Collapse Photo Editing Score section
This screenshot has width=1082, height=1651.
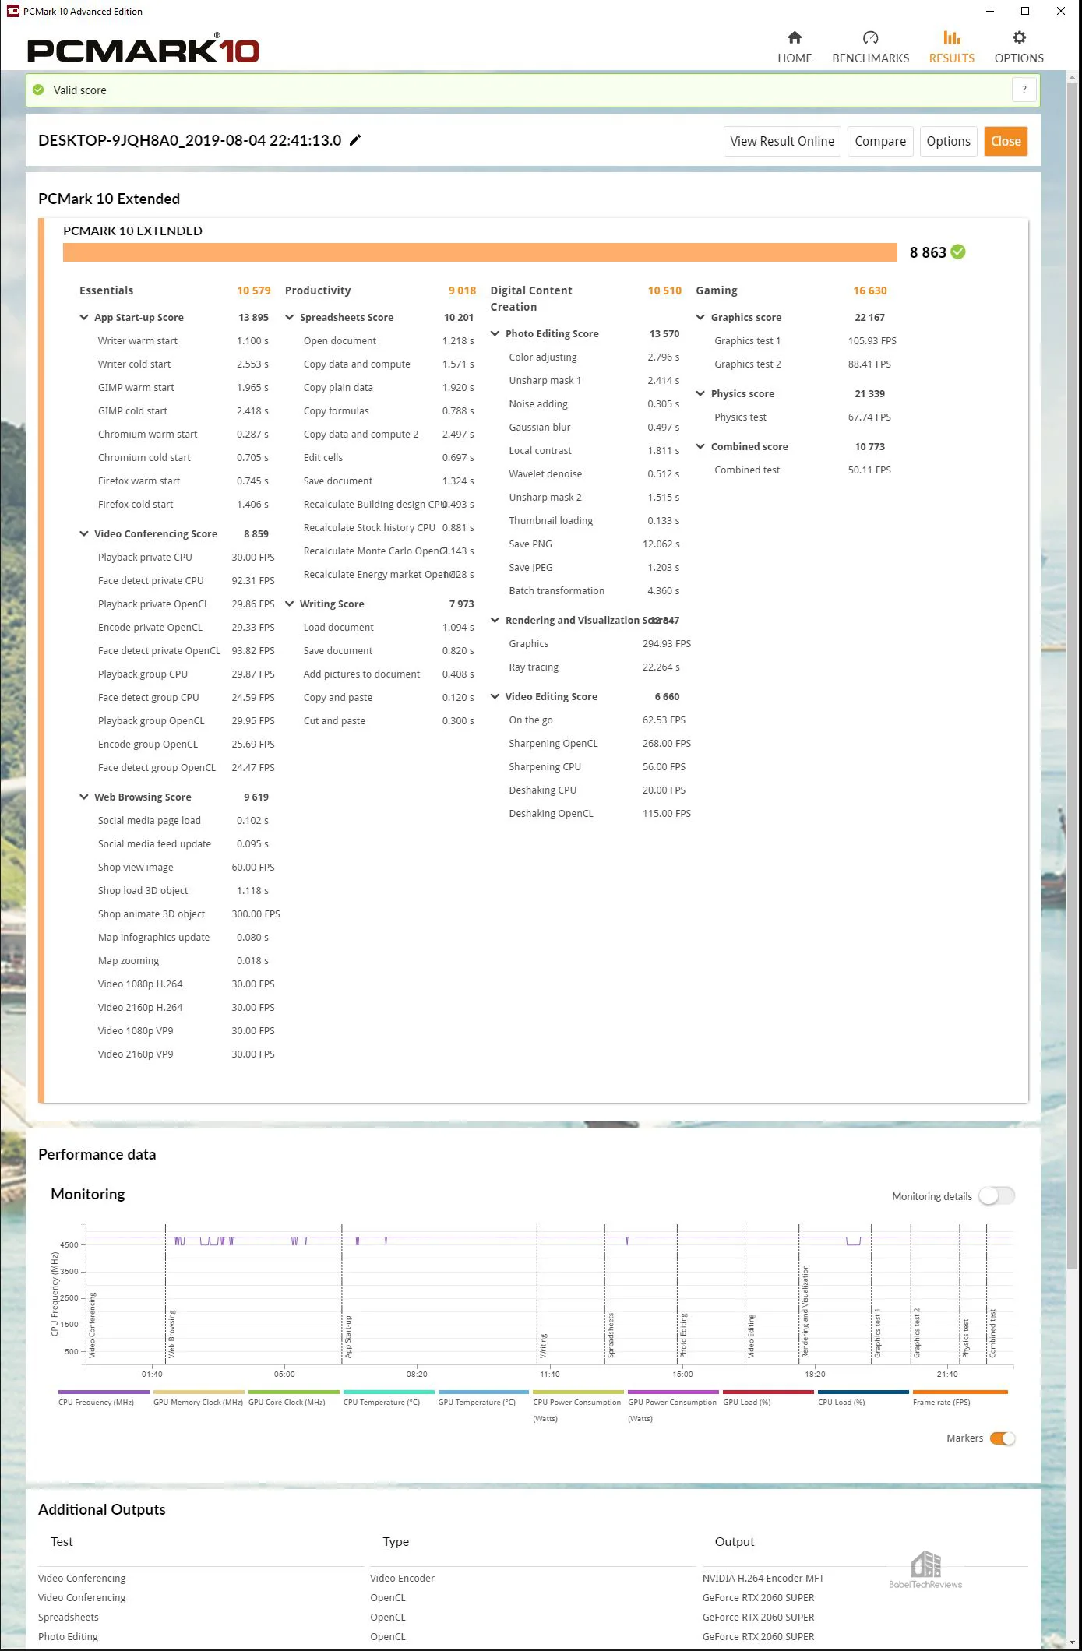495,333
